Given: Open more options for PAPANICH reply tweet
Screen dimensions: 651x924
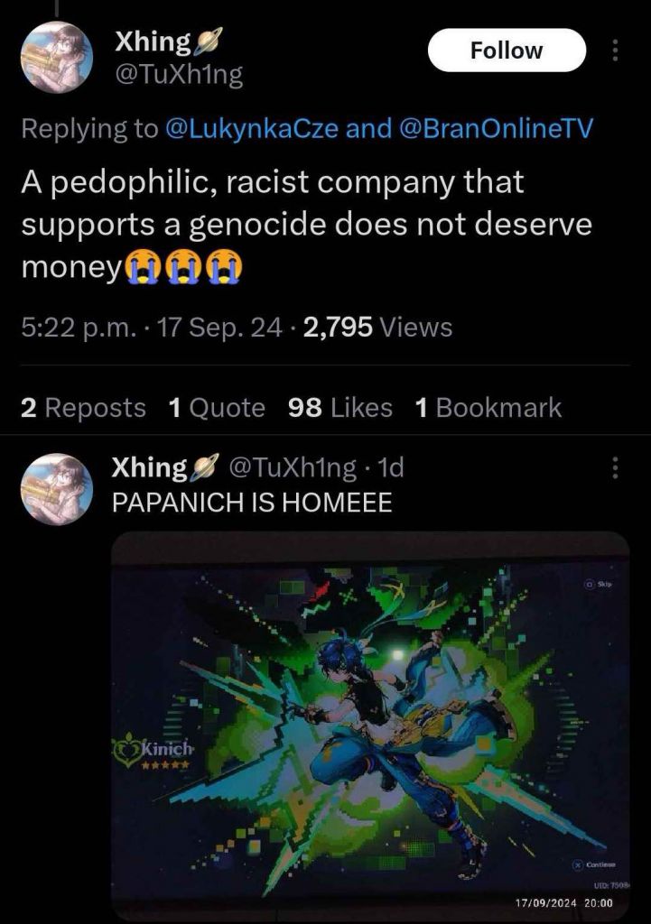Looking at the screenshot, I should click(615, 468).
